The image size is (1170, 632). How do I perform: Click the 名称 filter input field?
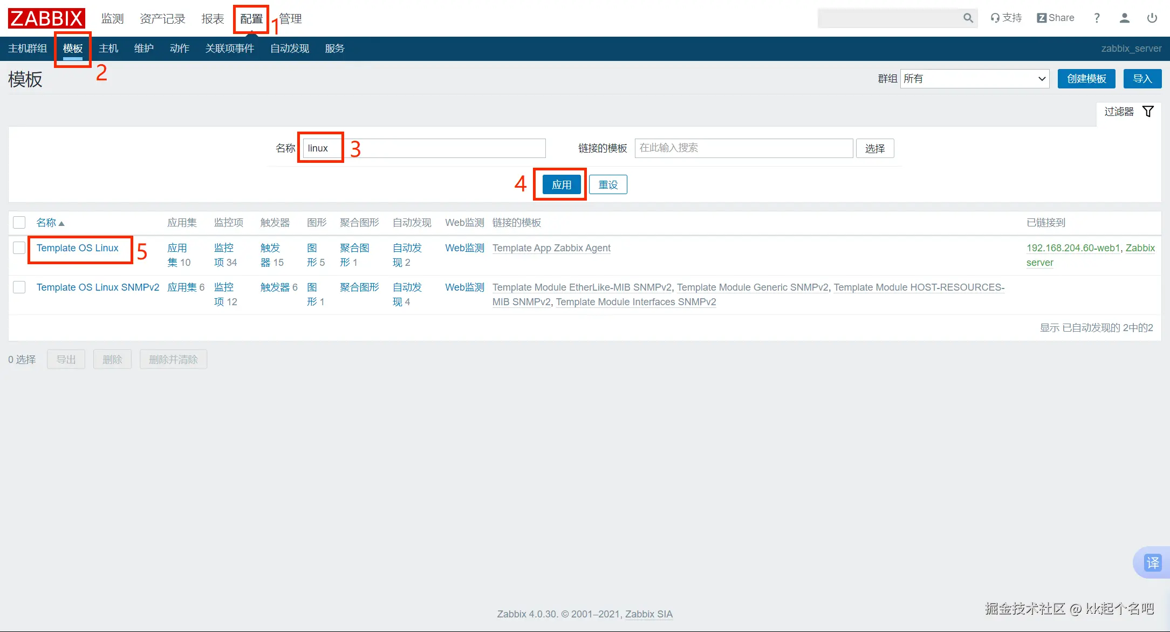(424, 148)
